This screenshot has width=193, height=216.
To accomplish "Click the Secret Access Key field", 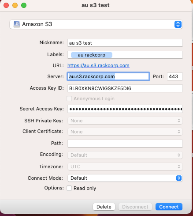I will point(125,109).
